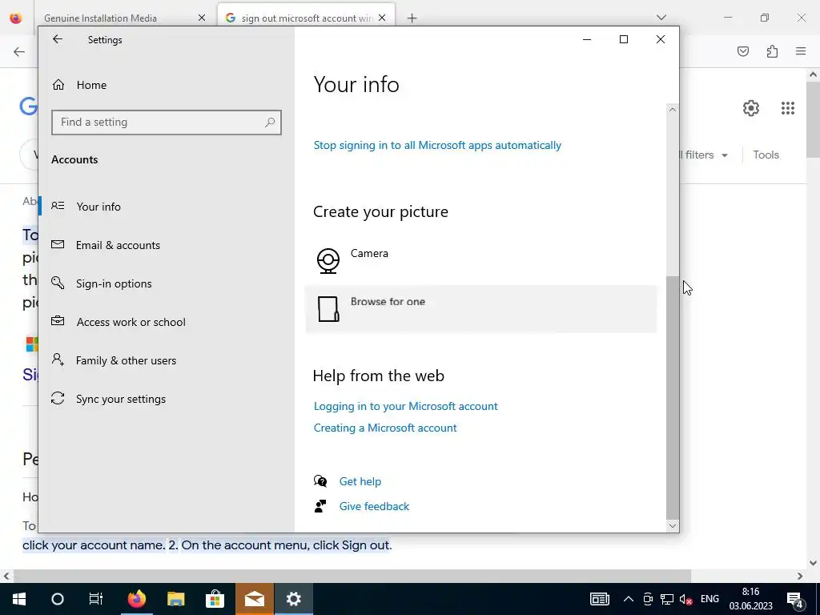Switch to sign out microsoft account tab
This screenshot has width=820, height=615.
(305, 18)
